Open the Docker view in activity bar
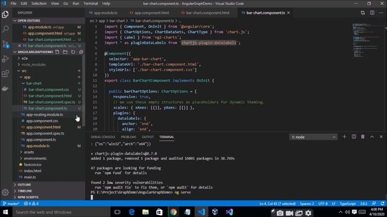 [5, 89]
